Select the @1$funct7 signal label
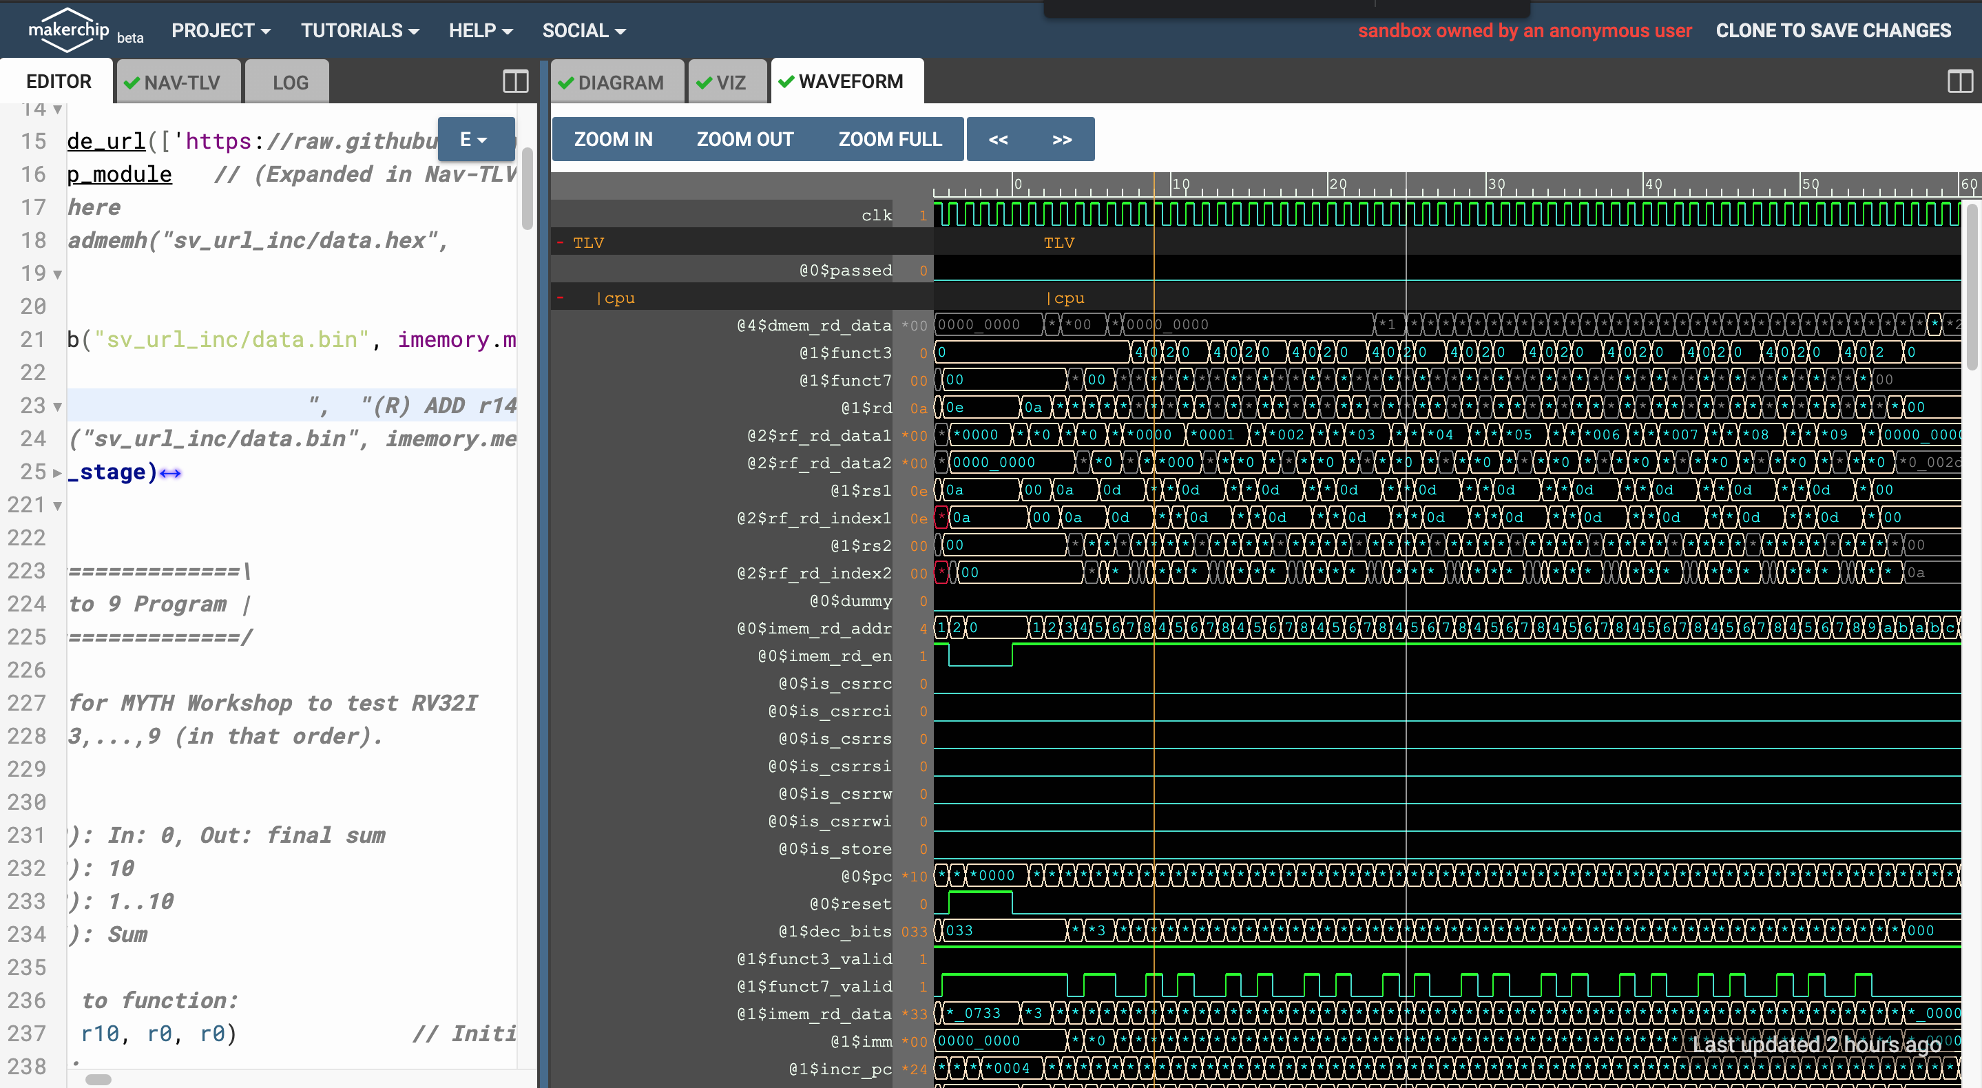 [846, 380]
